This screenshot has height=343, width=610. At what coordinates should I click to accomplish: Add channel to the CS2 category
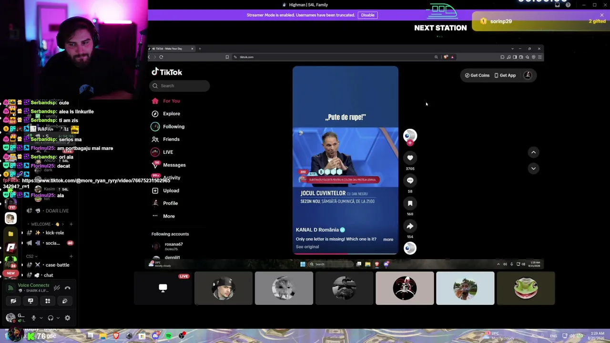click(x=71, y=256)
